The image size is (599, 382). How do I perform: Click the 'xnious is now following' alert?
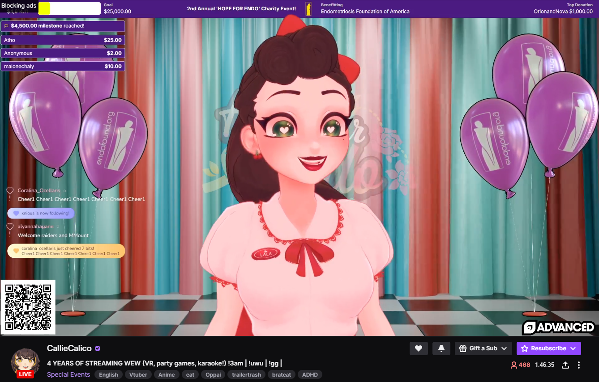coord(41,213)
